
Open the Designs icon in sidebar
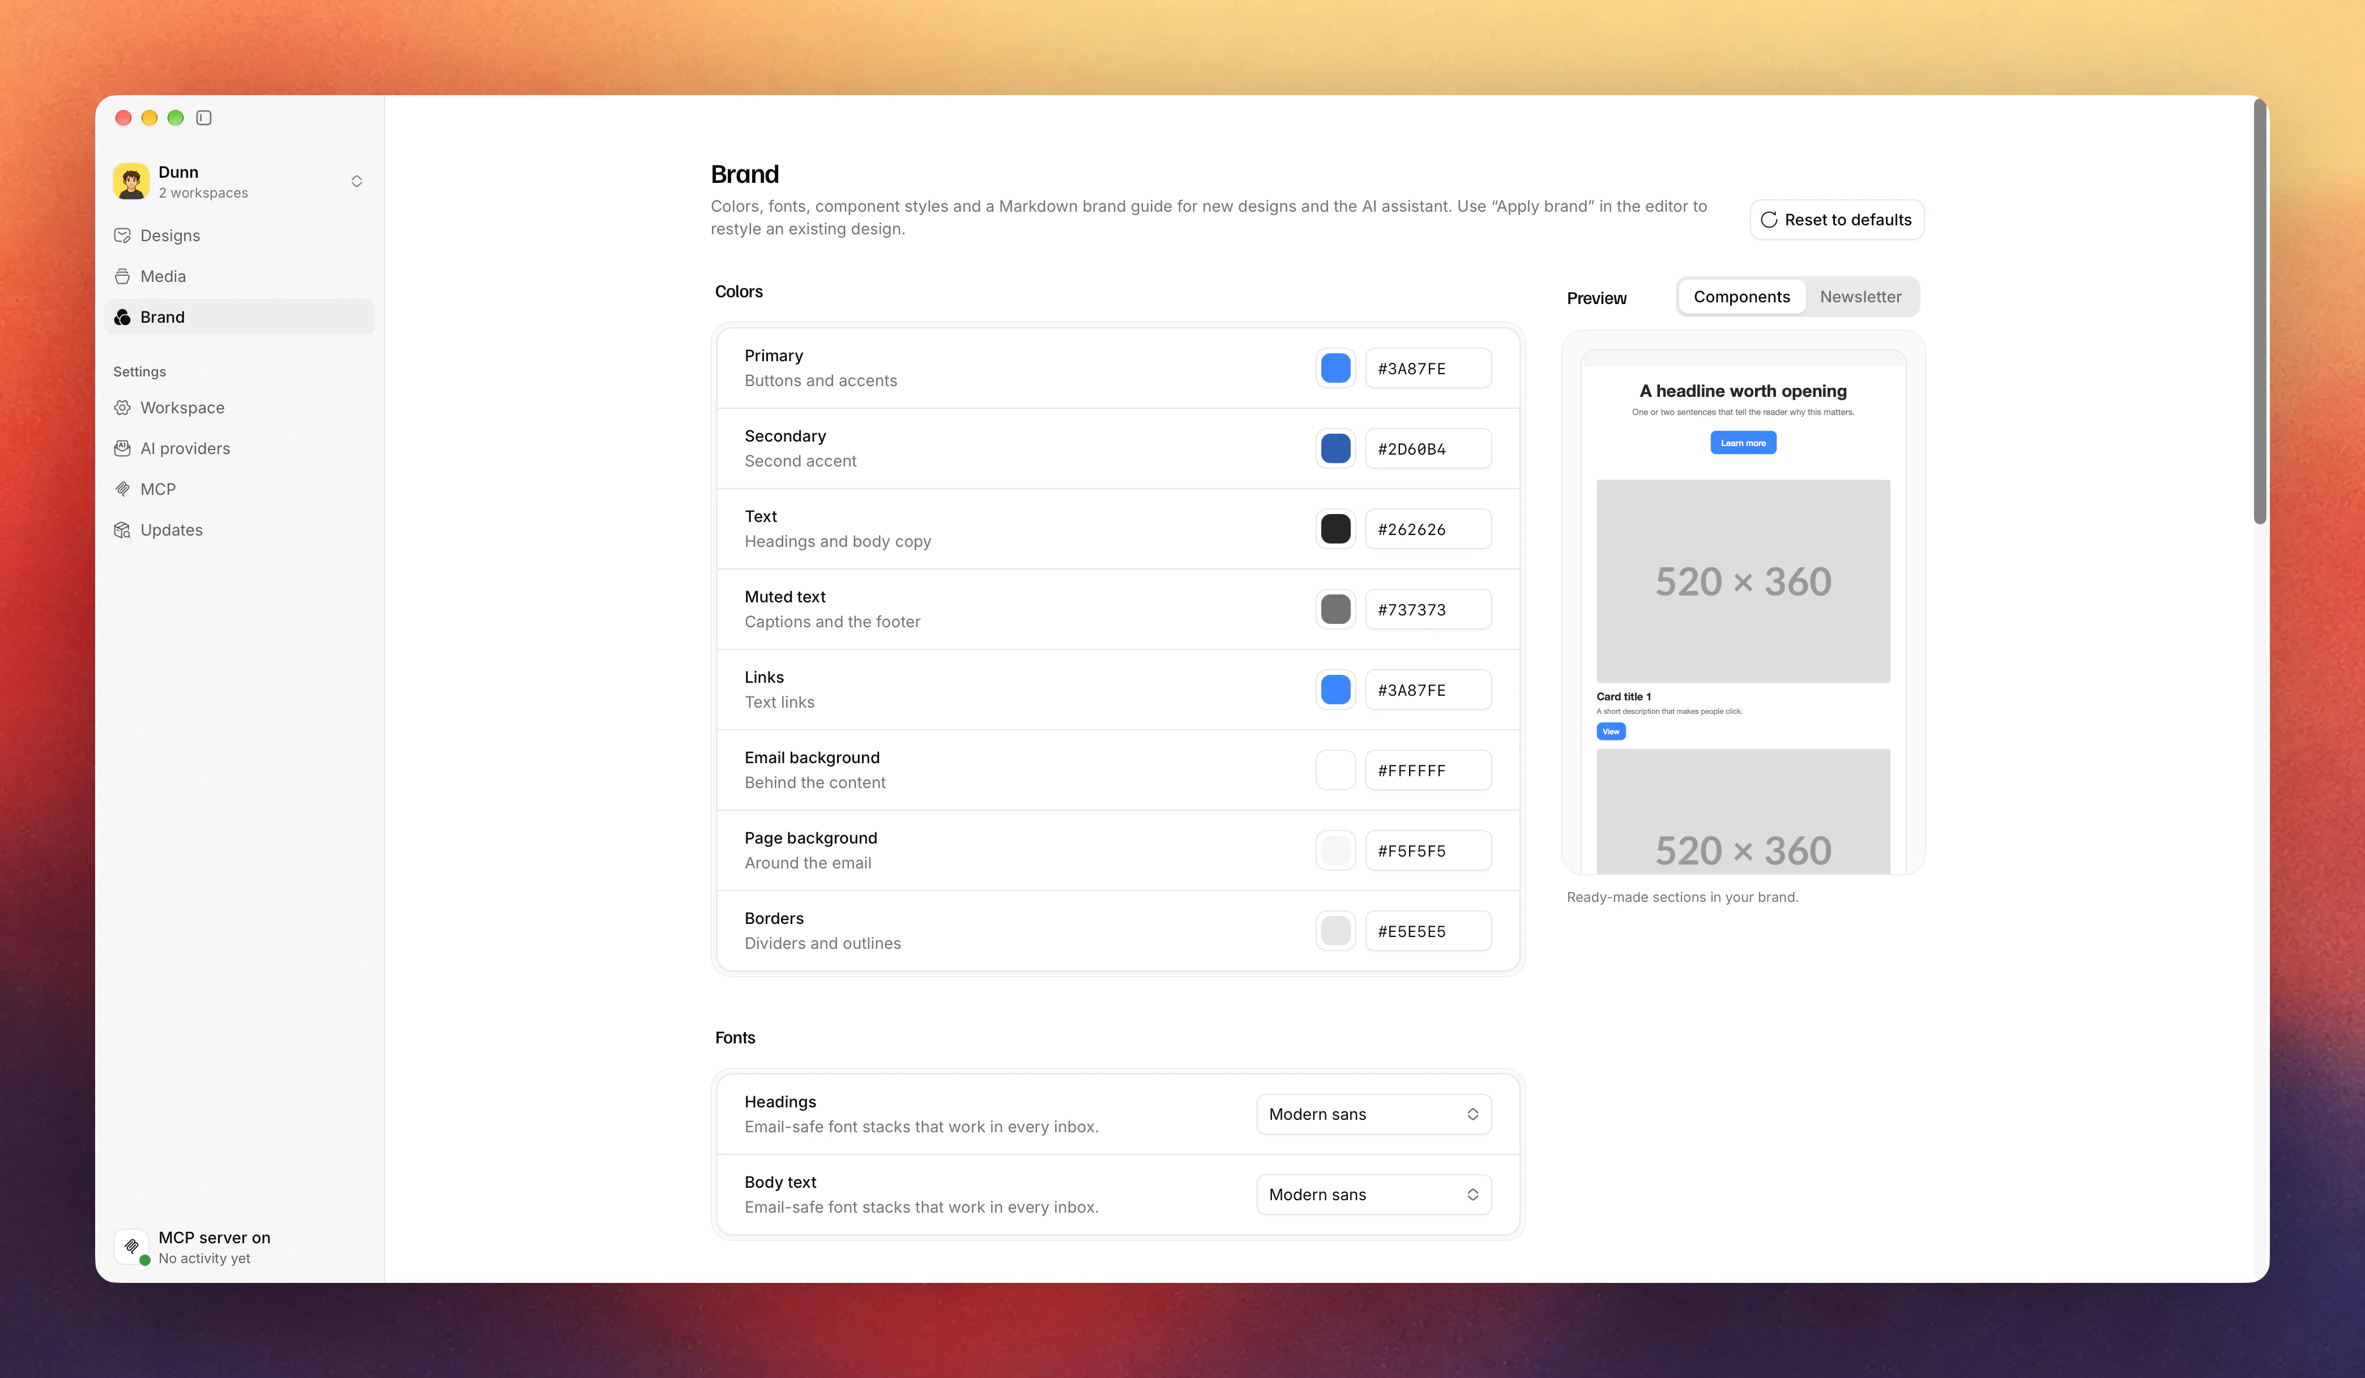(122, 236)
